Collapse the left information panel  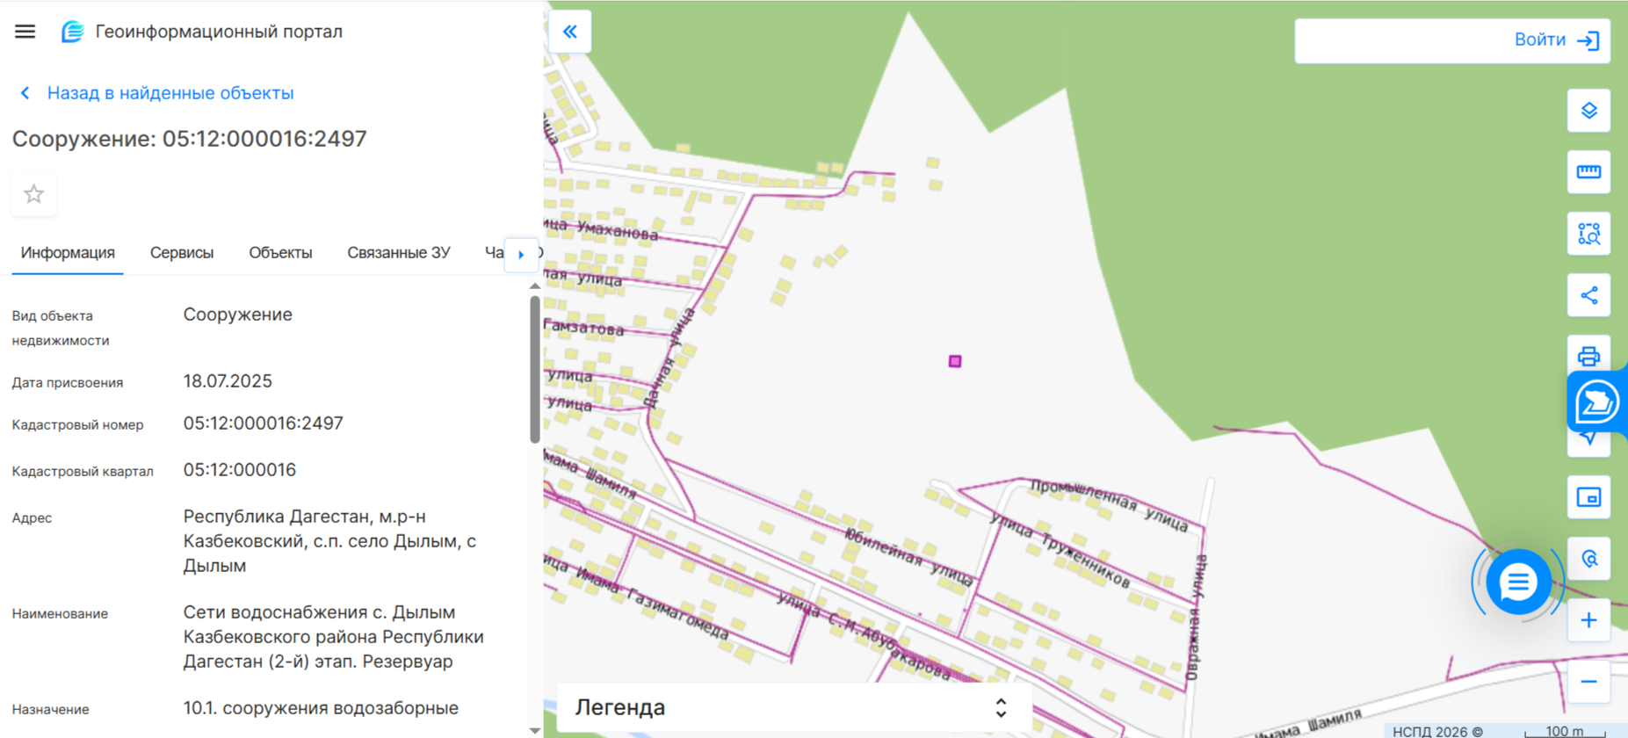click(570, 32)
